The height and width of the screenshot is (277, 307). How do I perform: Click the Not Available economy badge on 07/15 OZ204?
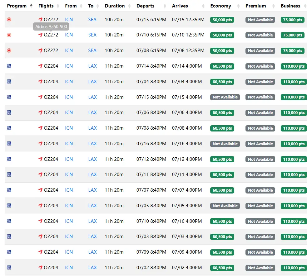[225, 97]
